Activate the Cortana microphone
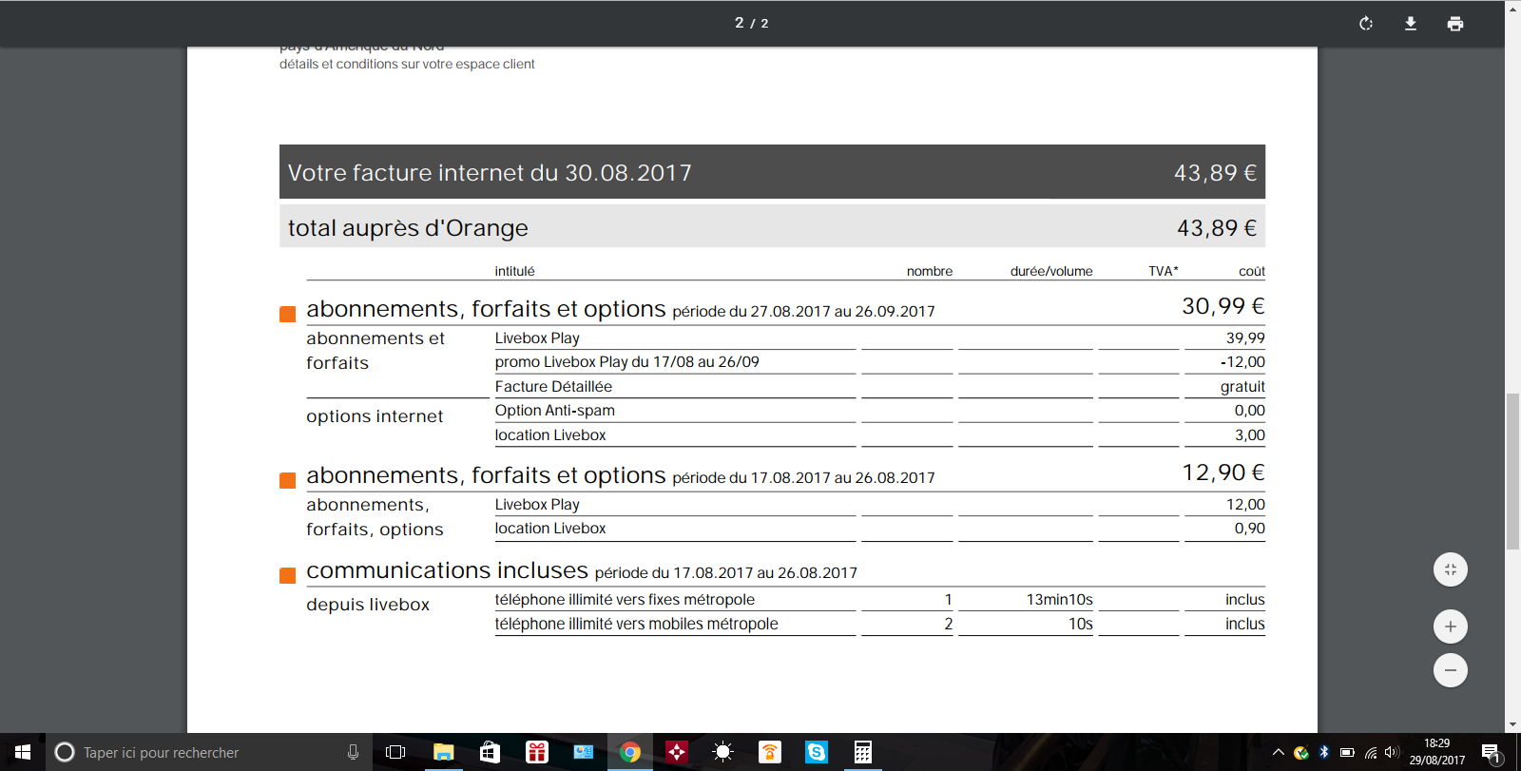 click(x=353, y=752)
